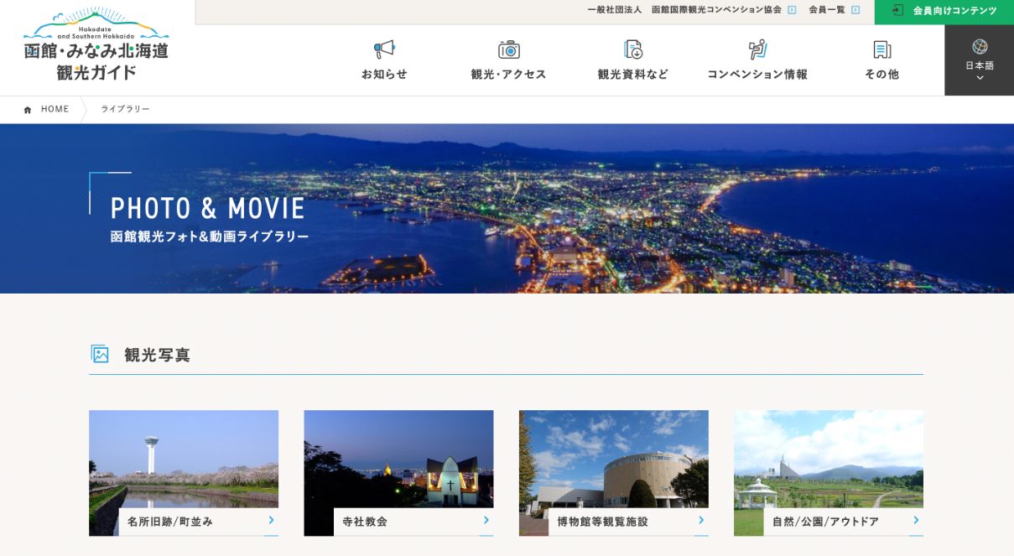Viewport: 1014px width, 556px height.
Task: Click the presenter icon for コンベンション情報
Action: pyautogui.click(x=757, y=49)
